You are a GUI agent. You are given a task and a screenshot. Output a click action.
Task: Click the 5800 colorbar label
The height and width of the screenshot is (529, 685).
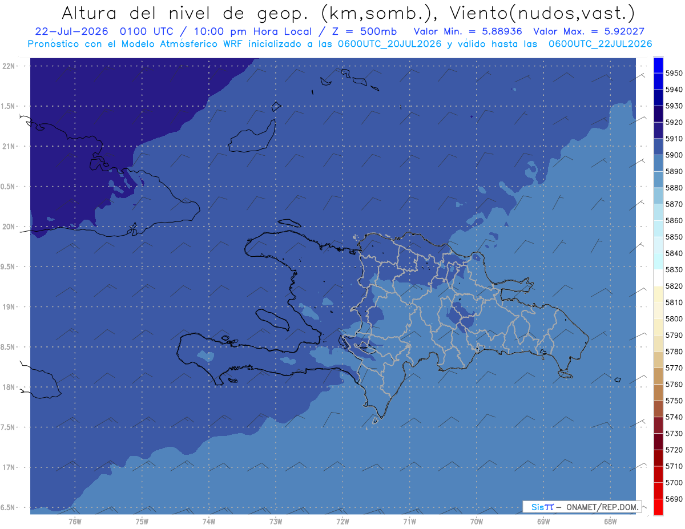click(674, 318)
